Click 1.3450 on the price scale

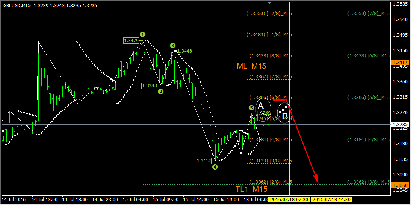400,50
